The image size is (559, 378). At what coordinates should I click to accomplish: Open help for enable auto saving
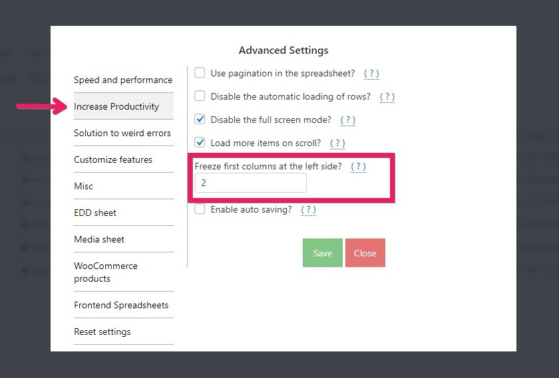click(308, 210)
